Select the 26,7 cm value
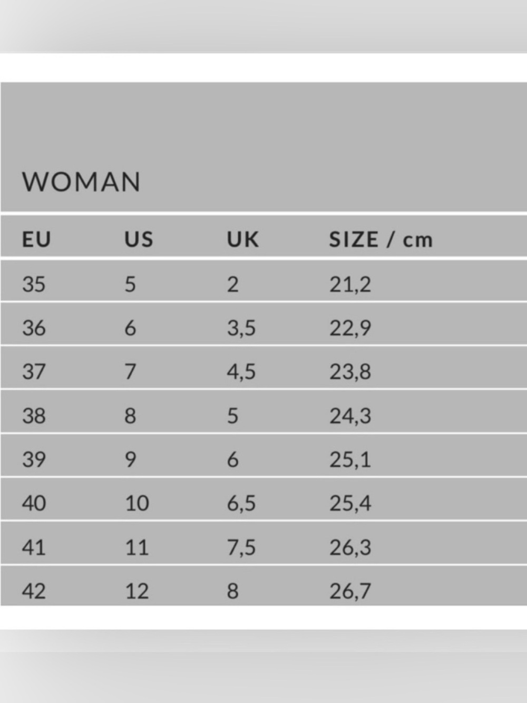This screenshot has width=527, height=703. pyautogui.click(x=350, y=592)
